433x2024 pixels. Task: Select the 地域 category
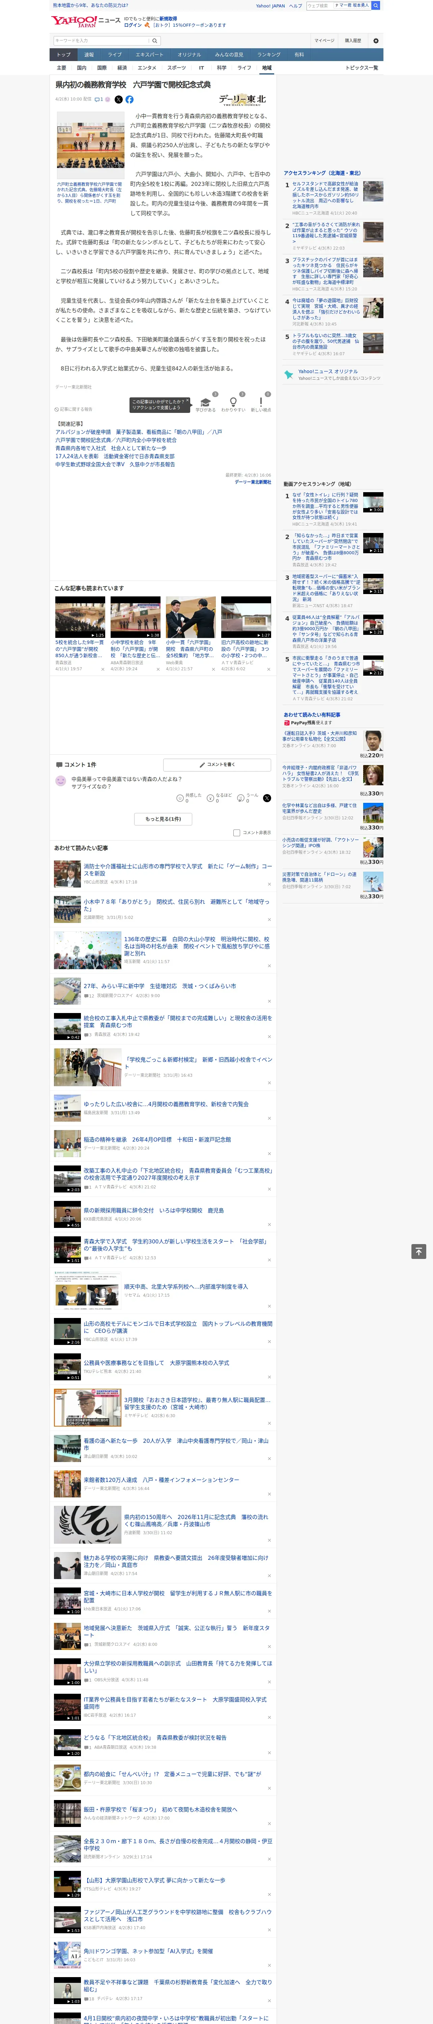[266, 68]
